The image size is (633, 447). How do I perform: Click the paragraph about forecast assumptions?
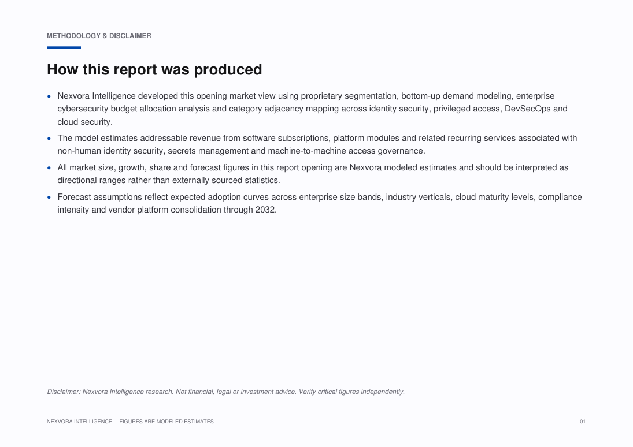pyautogui.click(x=320, y=203)
